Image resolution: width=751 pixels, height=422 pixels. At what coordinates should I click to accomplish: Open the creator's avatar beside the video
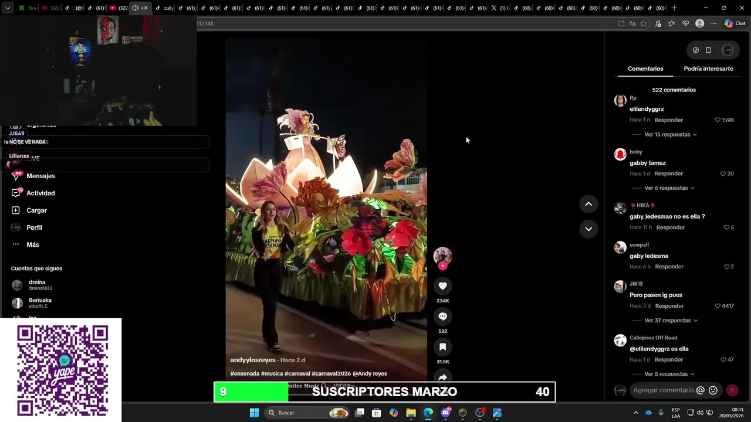[x=442, y=256]
